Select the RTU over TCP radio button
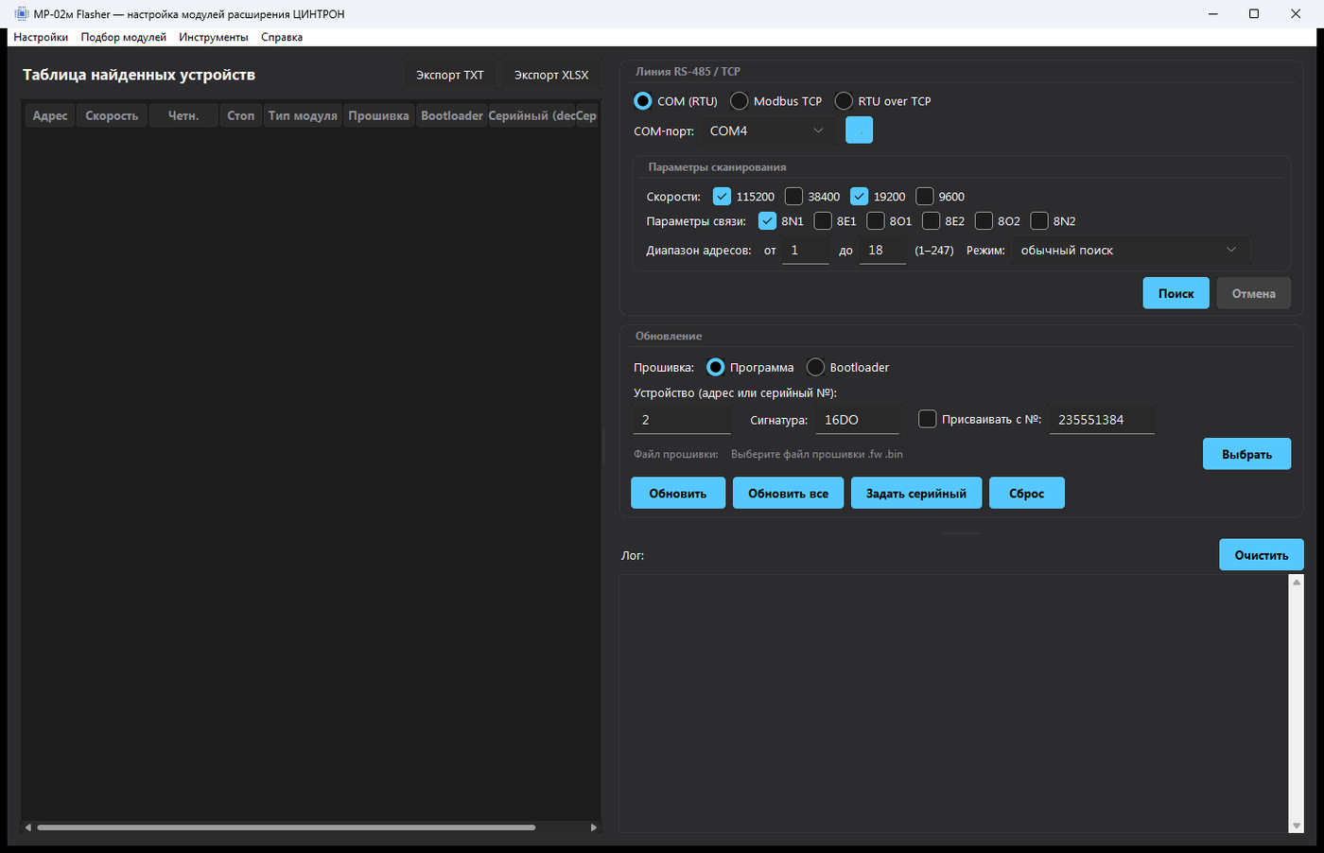 click(844, 101)
